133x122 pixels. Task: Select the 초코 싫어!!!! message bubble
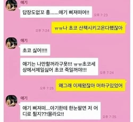coord(35,50)
